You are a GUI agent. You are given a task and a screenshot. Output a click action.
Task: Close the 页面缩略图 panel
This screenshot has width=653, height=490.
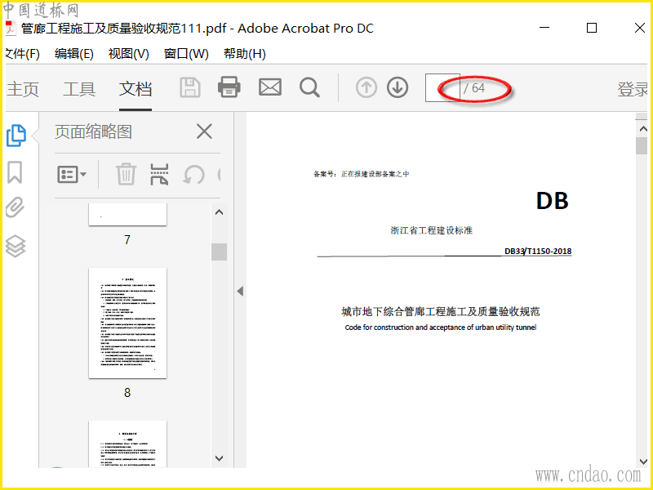pyautogui.click(x=204, y=131)
